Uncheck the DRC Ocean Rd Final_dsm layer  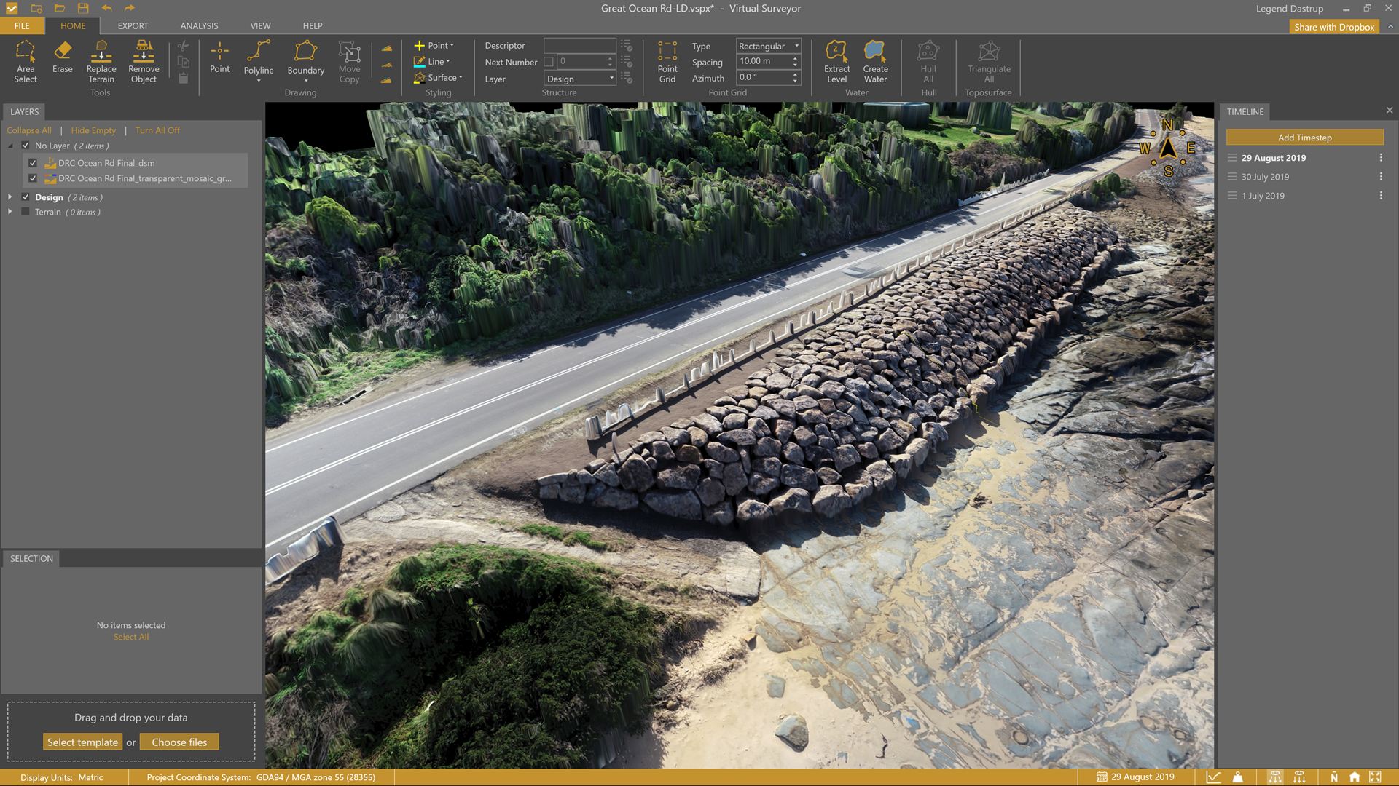pos(33,163)
